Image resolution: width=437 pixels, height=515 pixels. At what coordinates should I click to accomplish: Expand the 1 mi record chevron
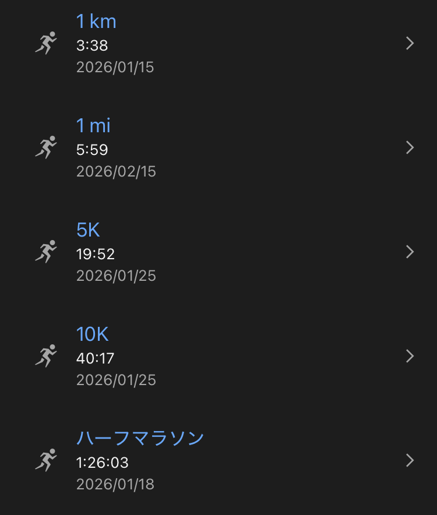pyautogui.click(x=410, y=147)
